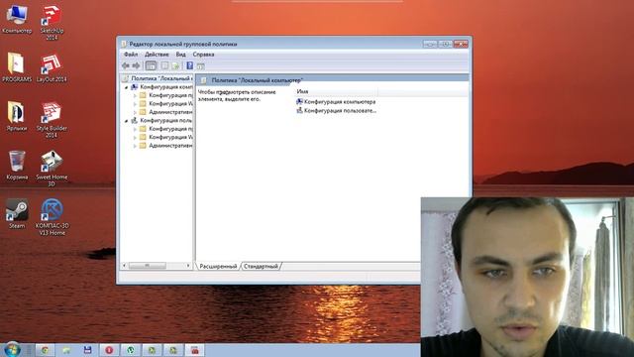
Task: Click the Chrome icon in the taskbar
Action: point(45,350)
